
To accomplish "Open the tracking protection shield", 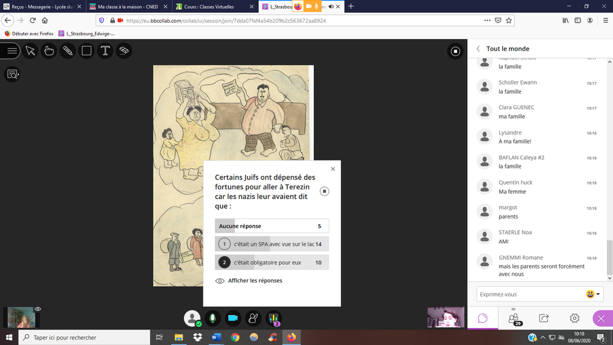I will [102, 20].
